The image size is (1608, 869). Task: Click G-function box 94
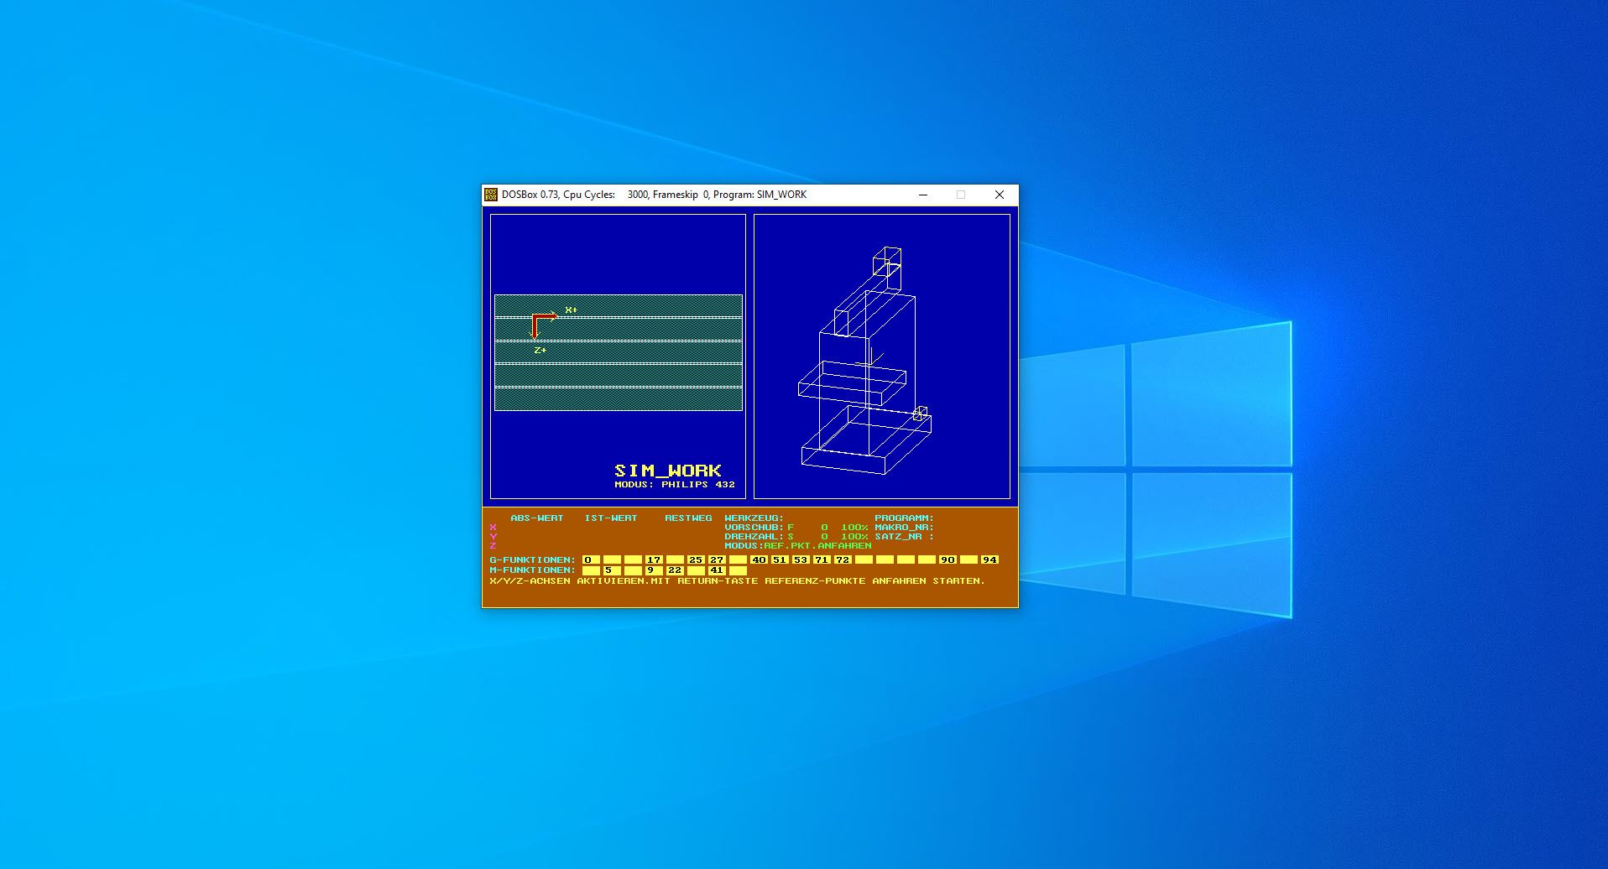click(x=989, y=559)
